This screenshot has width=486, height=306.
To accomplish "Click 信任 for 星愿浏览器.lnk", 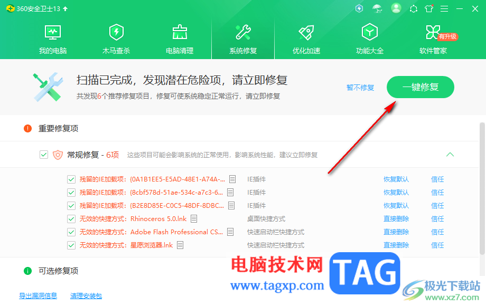I will click(x=437, y=245).
